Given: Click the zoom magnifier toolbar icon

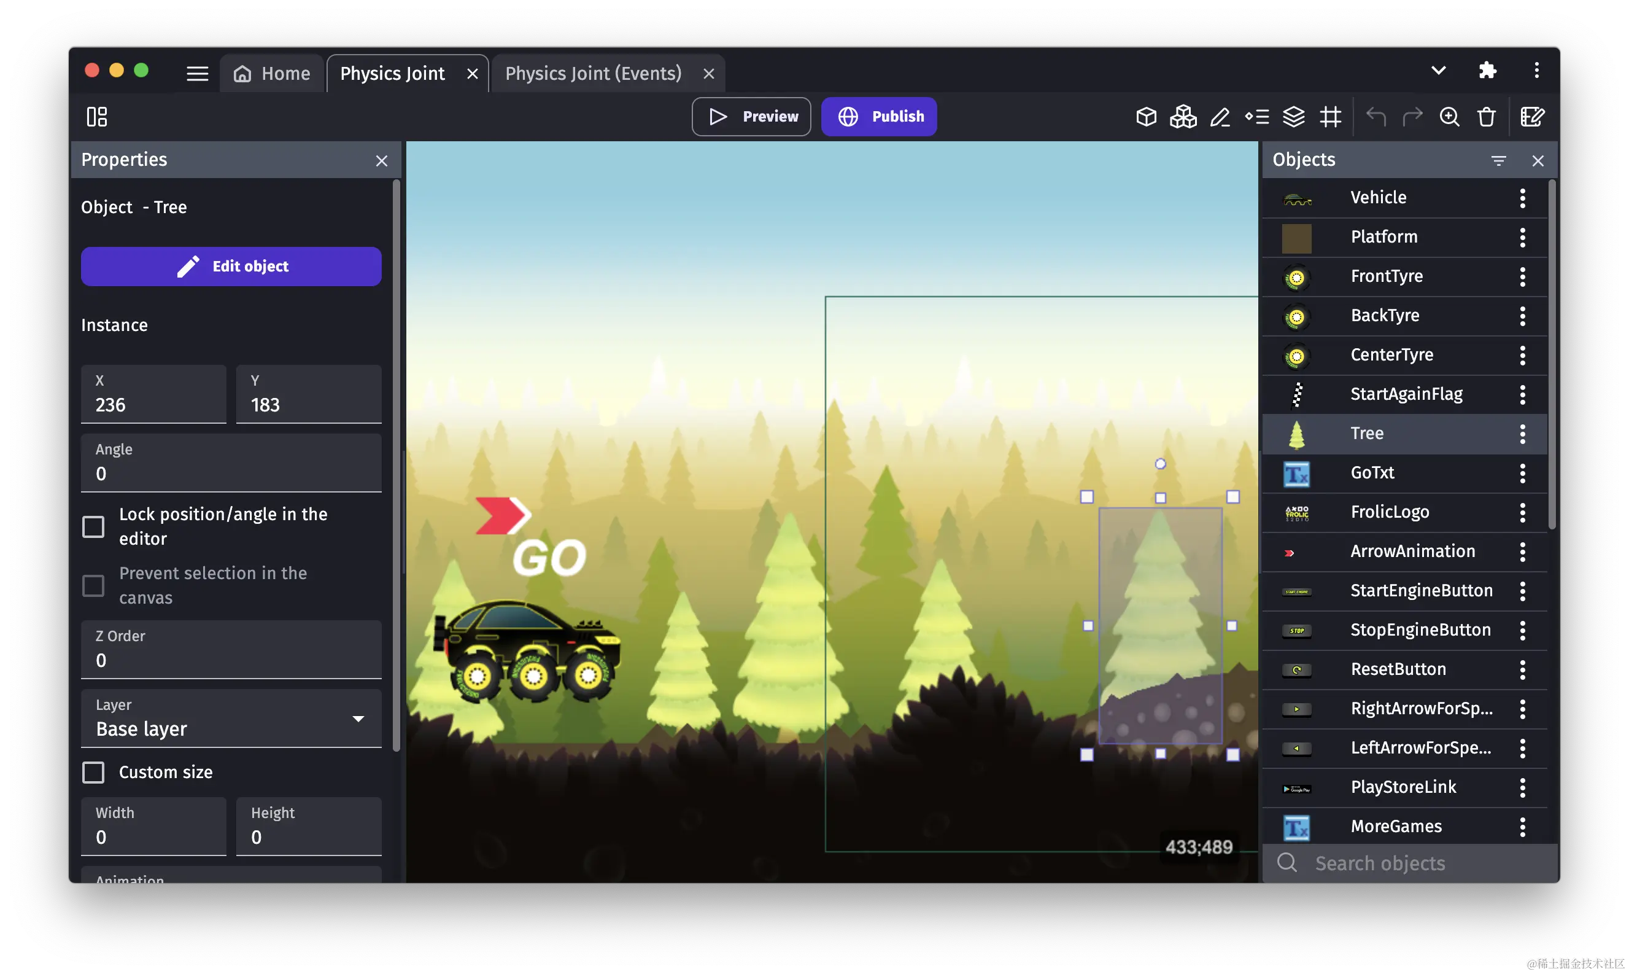Looking at the screenshot, I should (x=1449, y=117).
